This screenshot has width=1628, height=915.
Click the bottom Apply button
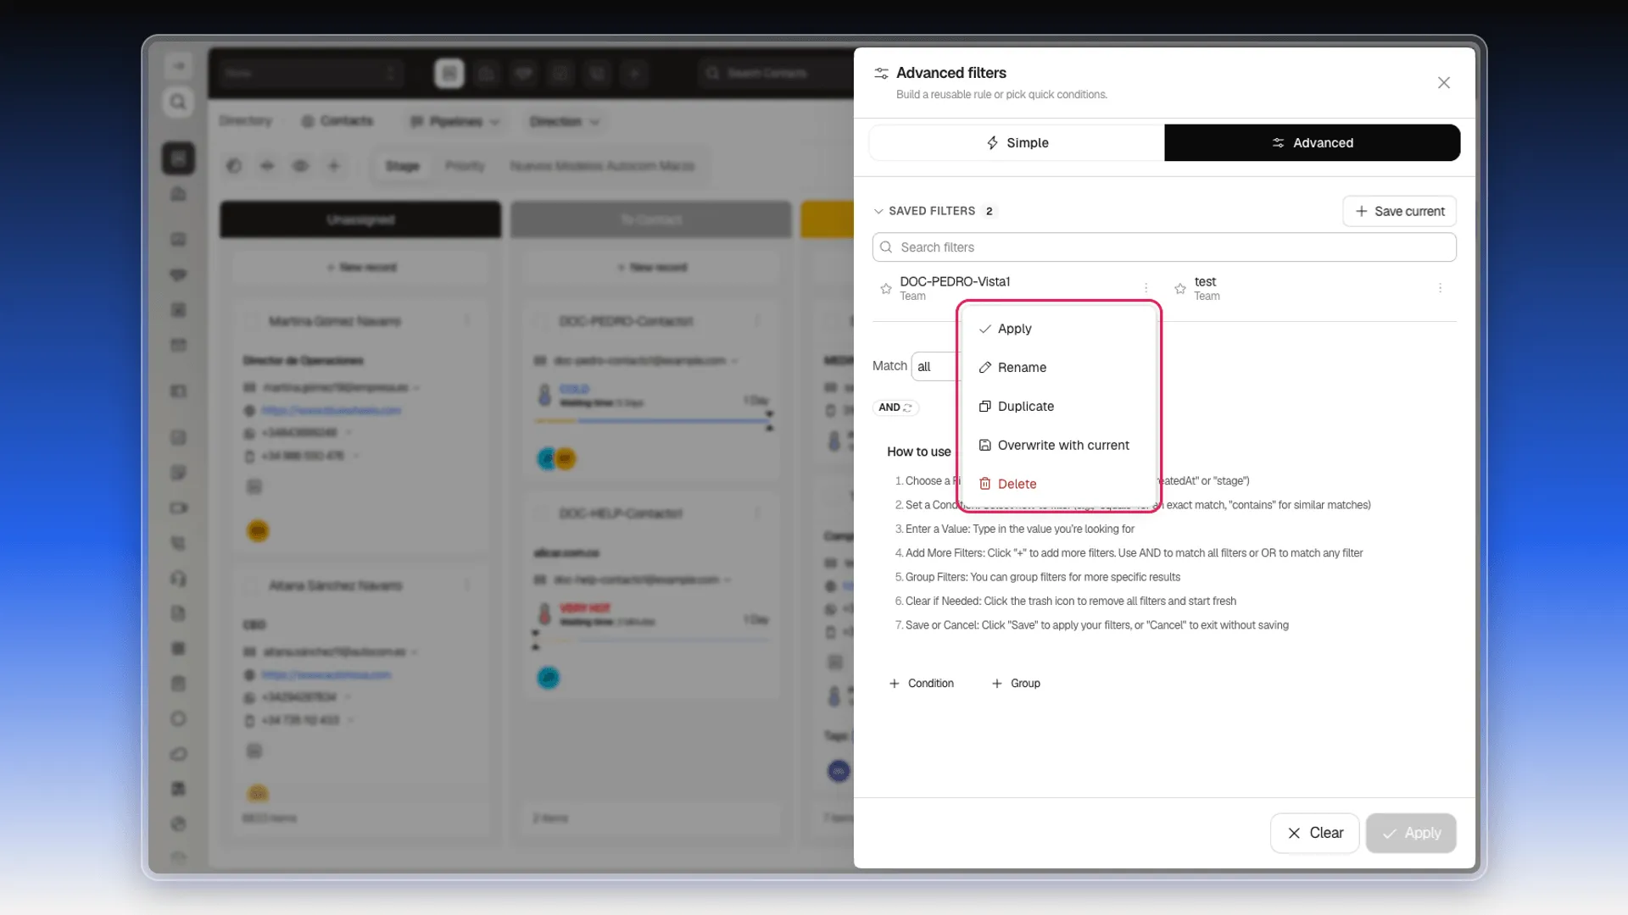pos(1411,834)
